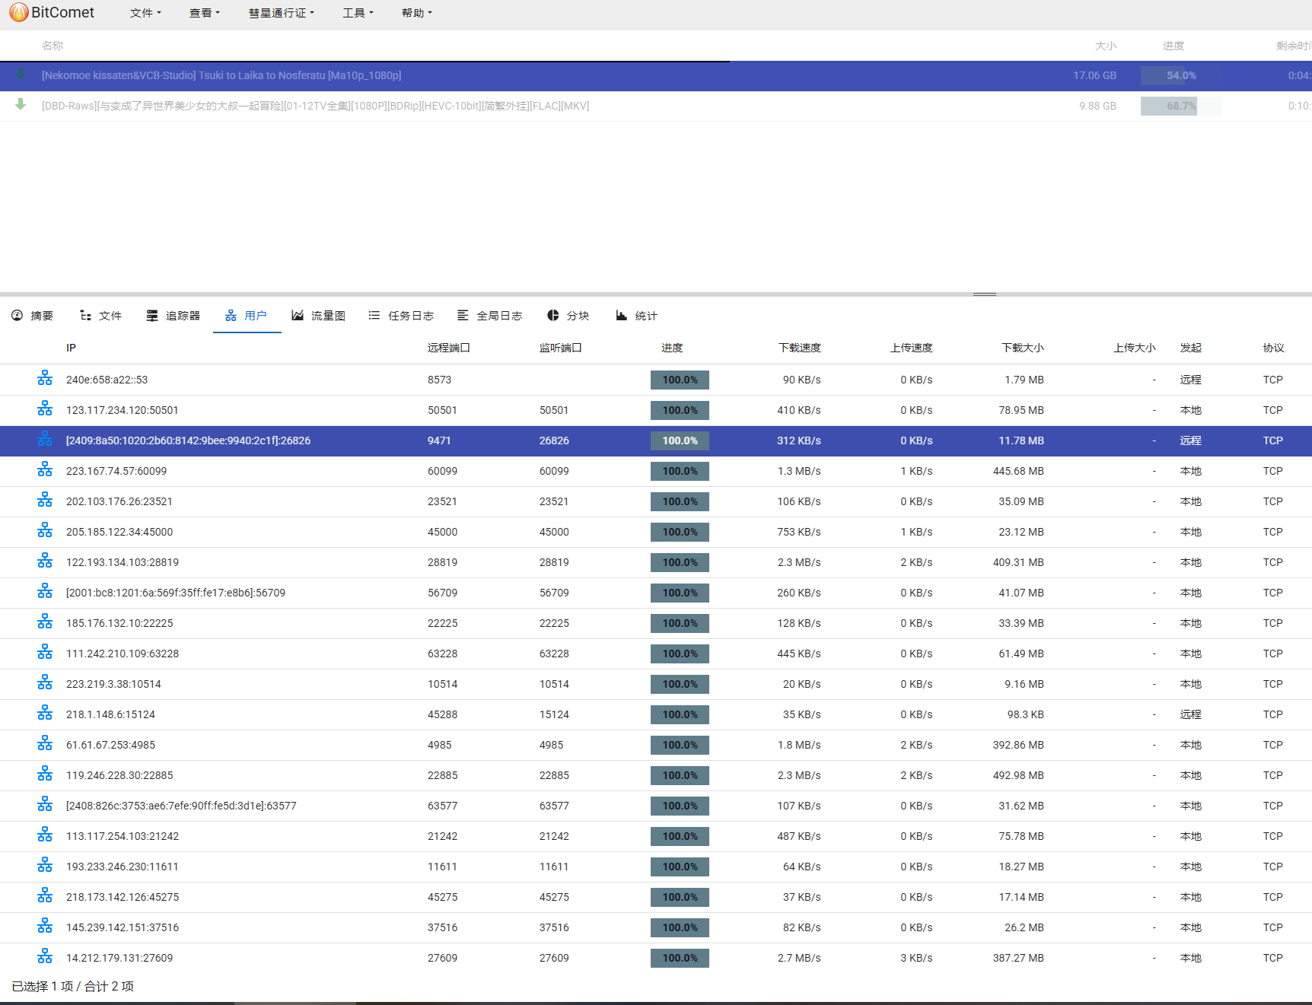Switch to the 追踪器 tab
Image resolution: width=1312 pixels, height=1005 pixels.
coord(174,316)
